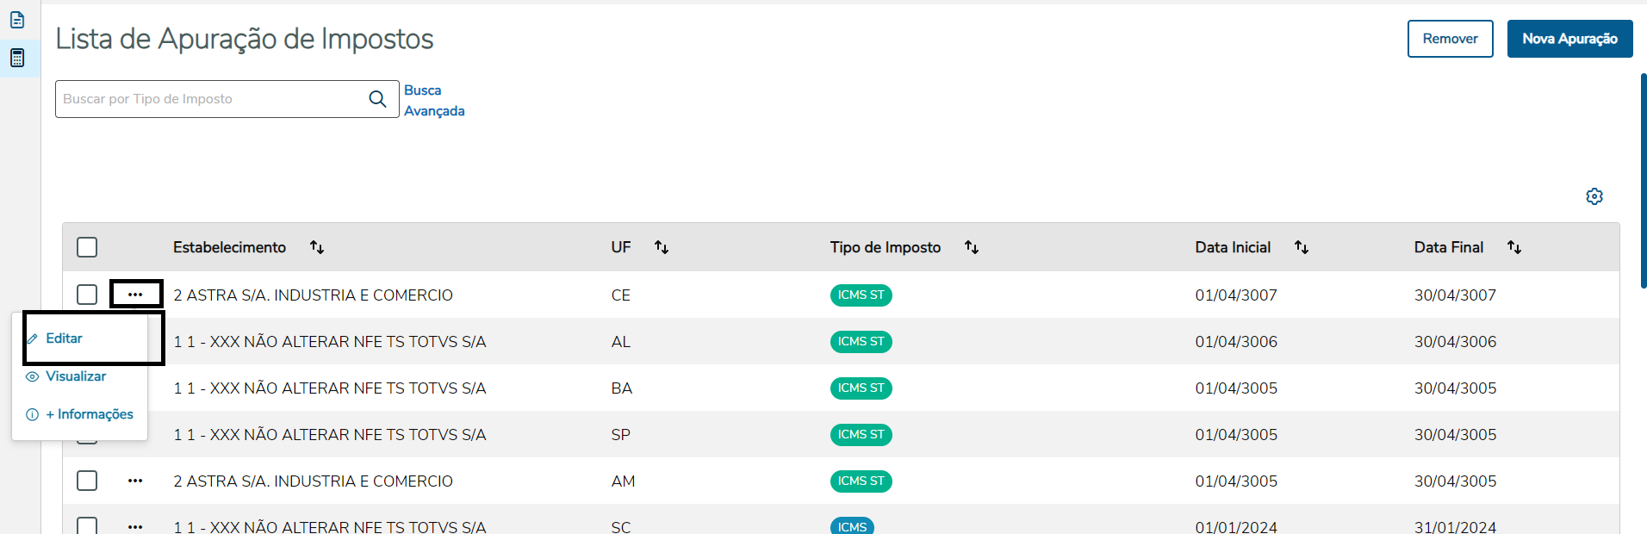1647x534 pixels.
Task: Focus the Buscar por Tipo de Imposto field
Action: pos(211,99)
